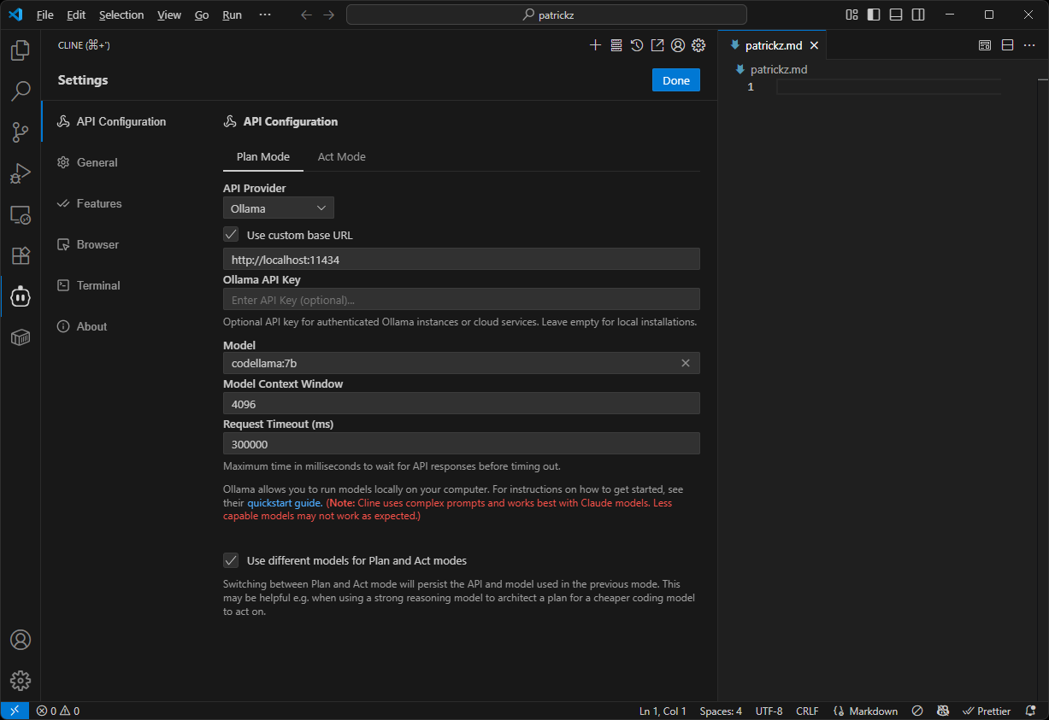Uncheck Use different models for Plan and Act

click(231, 560)
